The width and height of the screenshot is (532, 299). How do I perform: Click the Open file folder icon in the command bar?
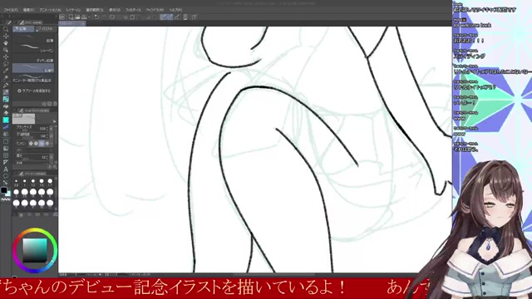pos(77,17)
